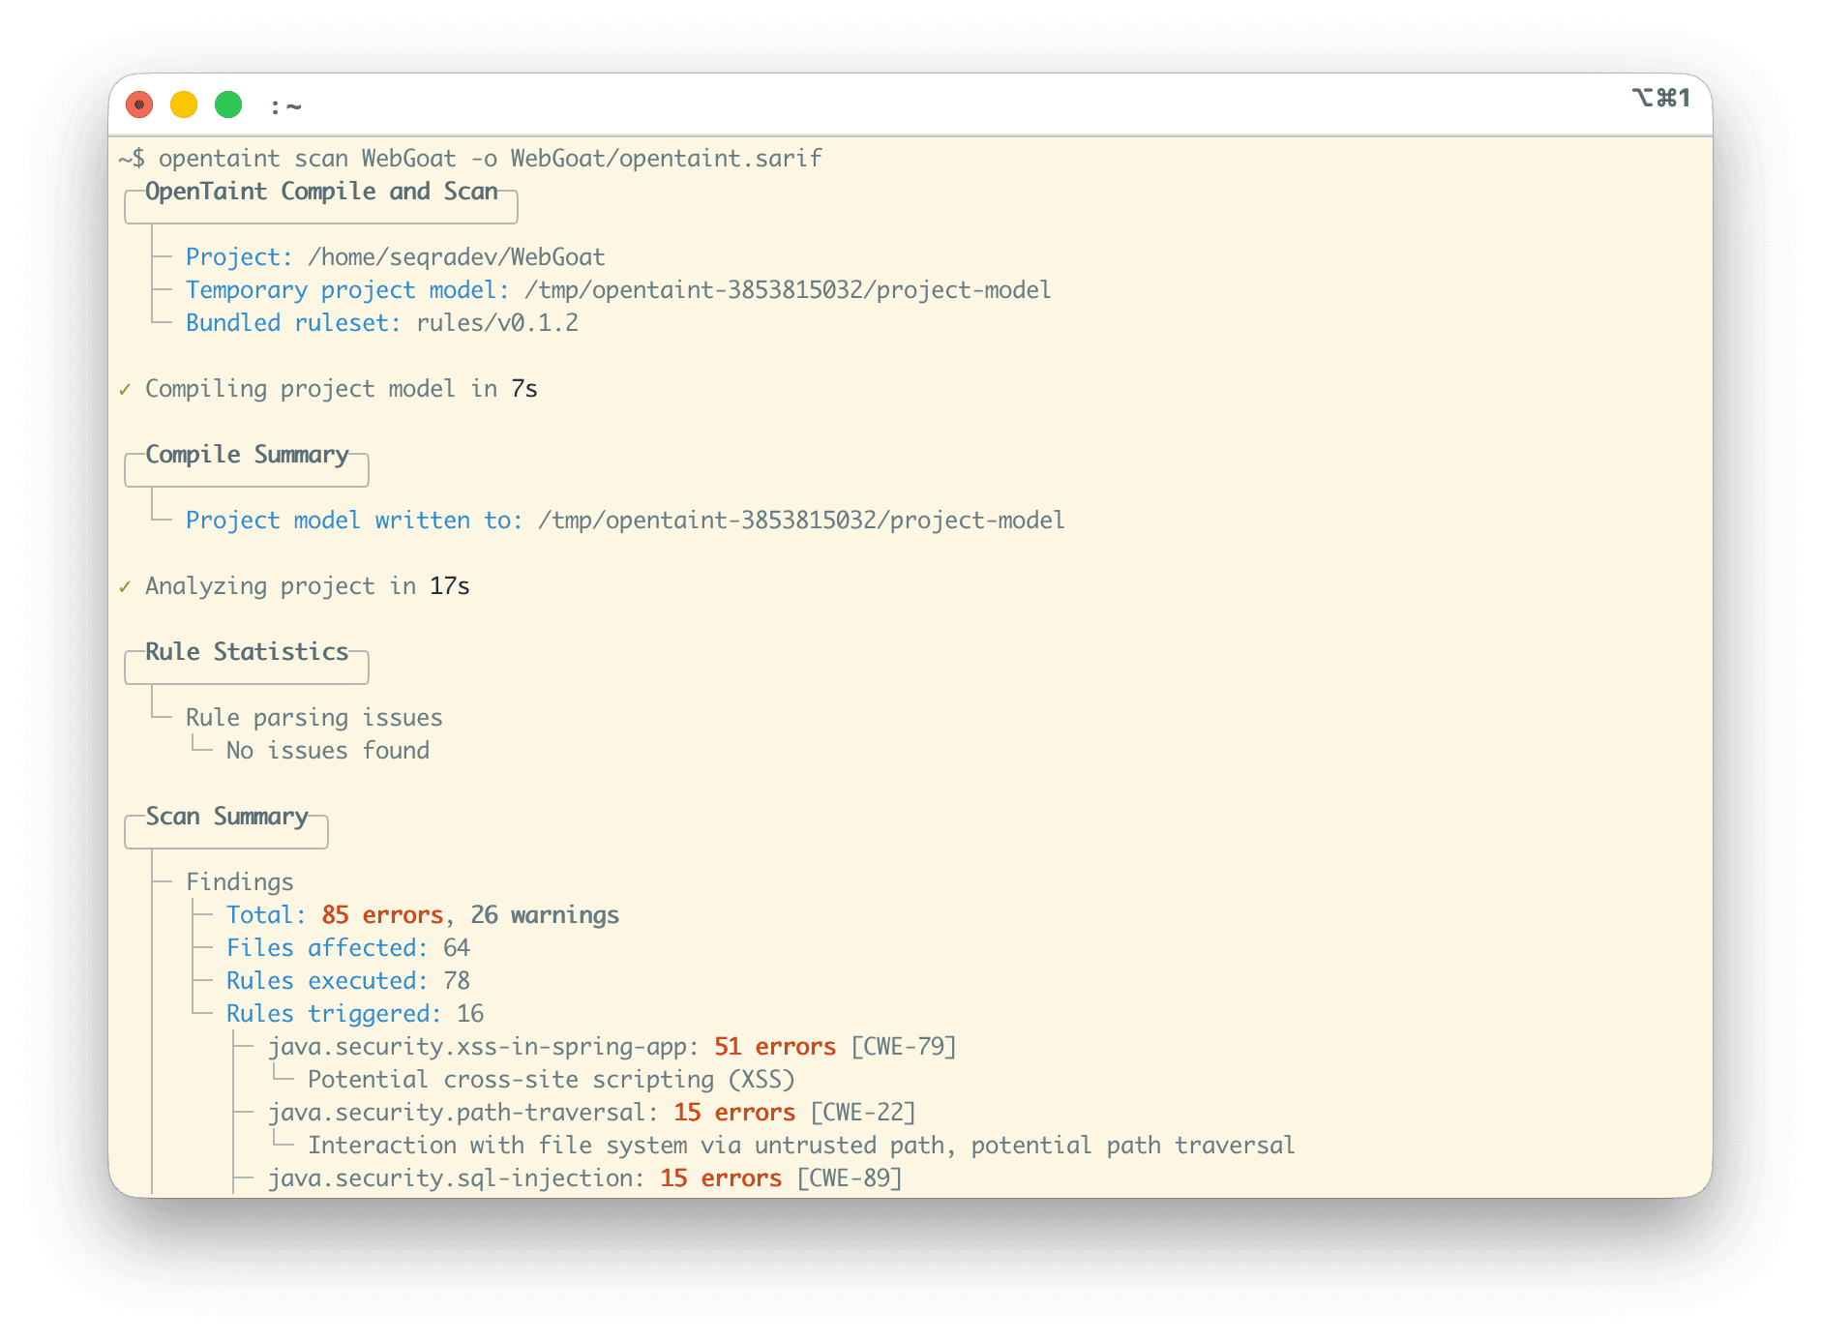Click the 'opentaint scan WebGoat' command line
Viewport: 1821px width, 1341px height.
490,159
